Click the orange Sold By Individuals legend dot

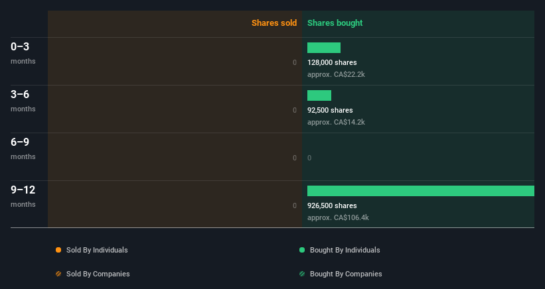coord(58,250)
